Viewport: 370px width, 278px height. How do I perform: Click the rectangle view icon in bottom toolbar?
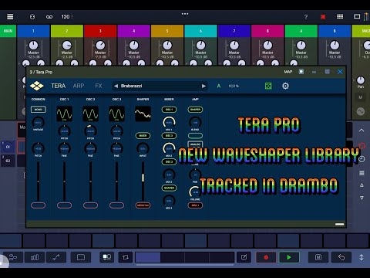pyautogui.click(x=81, y=257)
